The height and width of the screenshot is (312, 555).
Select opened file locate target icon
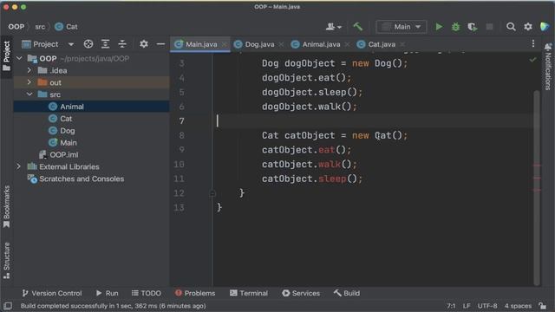coord(88,44)
